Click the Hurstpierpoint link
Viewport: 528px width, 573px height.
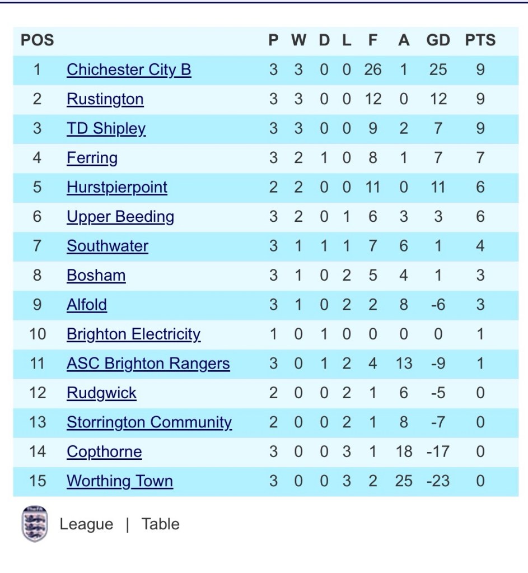coord(117,188)
